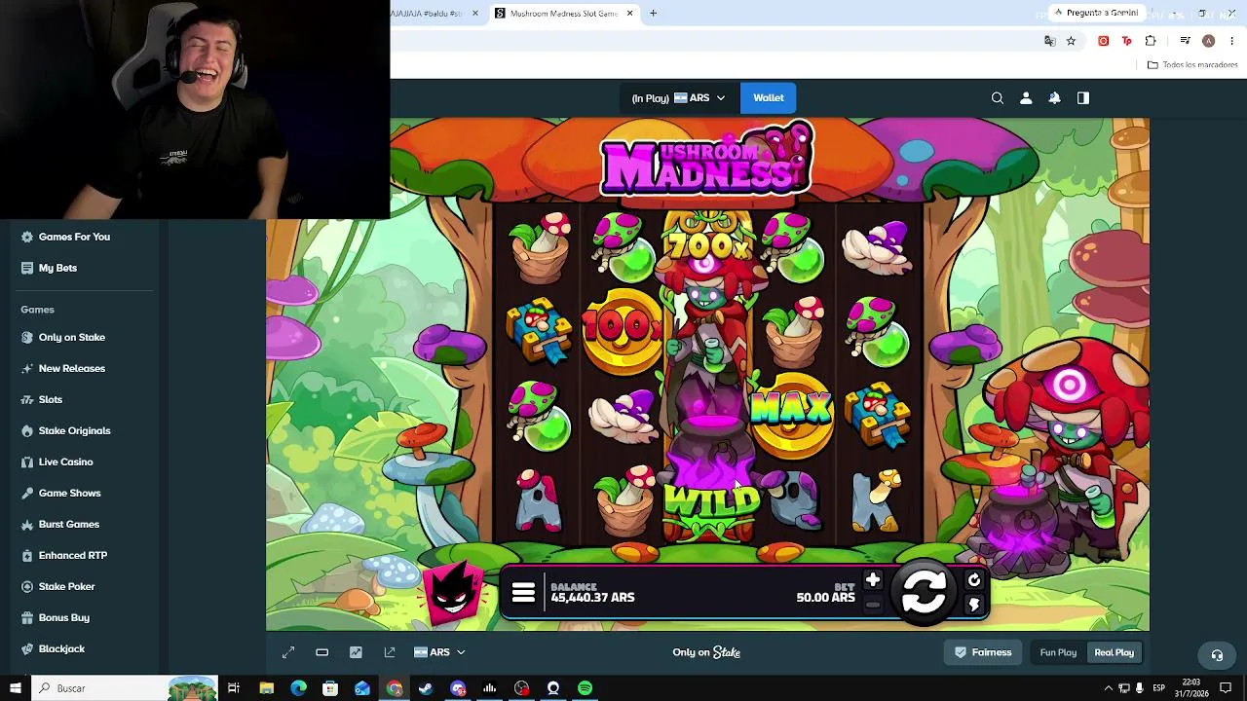Switch to theatre mode view
This screenshot has height=701, width=1247.
click(x=322, y=652)
